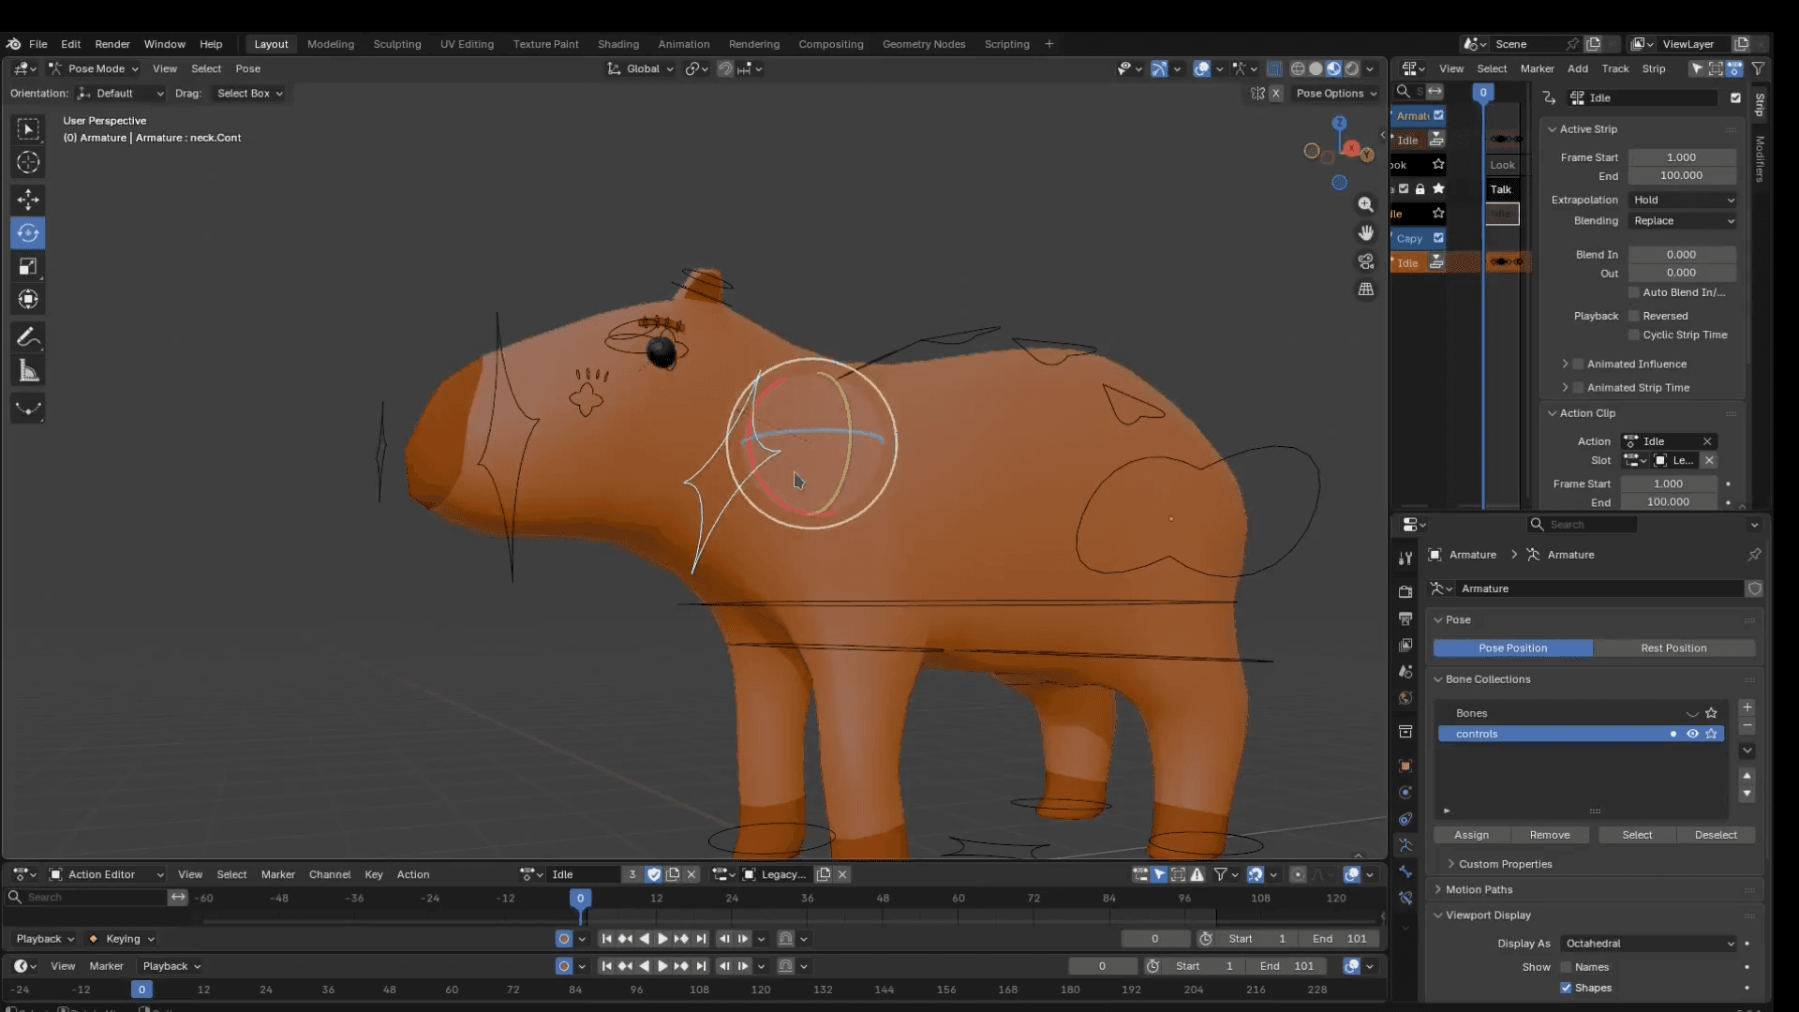Open the Extrapolation Hold dropdown
The width and height of the screenshot is (1799, 1012).
1684,200
